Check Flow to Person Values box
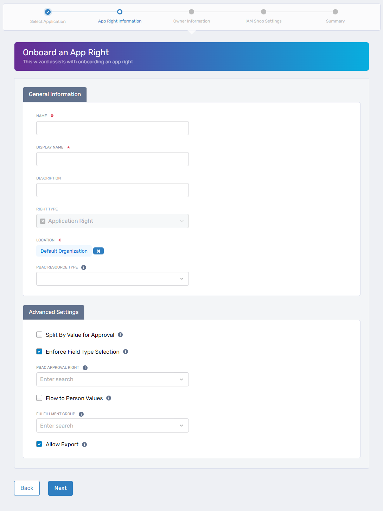 [39, 398]
